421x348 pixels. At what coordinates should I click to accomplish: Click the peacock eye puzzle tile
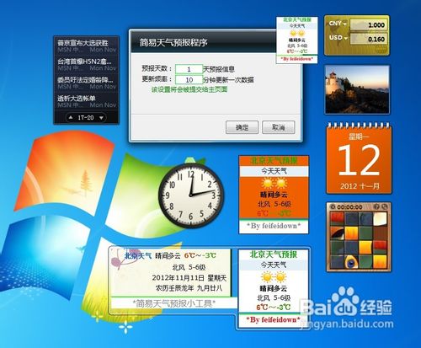(x=351, y=262)
